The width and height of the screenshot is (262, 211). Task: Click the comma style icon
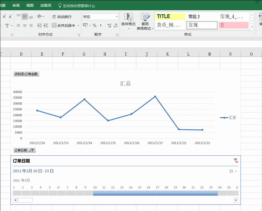pos(101,26)
